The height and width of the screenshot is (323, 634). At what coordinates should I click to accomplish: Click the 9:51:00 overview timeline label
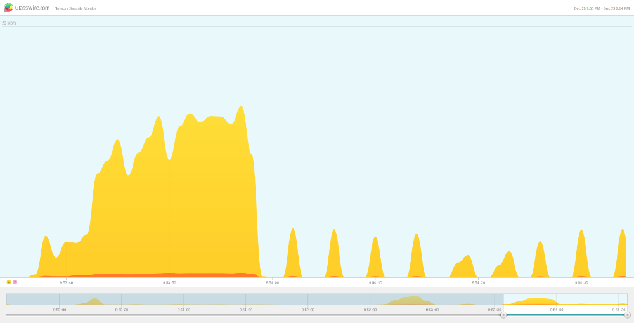tap(184, 310)
